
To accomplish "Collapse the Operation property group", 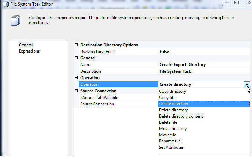I will click(x=76, y=78).
